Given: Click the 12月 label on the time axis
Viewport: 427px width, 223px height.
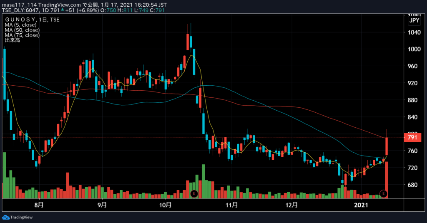Looking at the screenshot, I should tap(291, 205).
